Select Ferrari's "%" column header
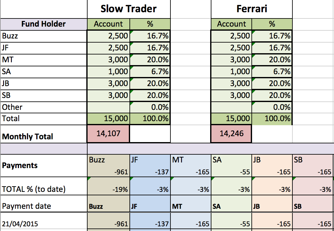The width and height of the screenshot is (334, 231). (272, 24)
